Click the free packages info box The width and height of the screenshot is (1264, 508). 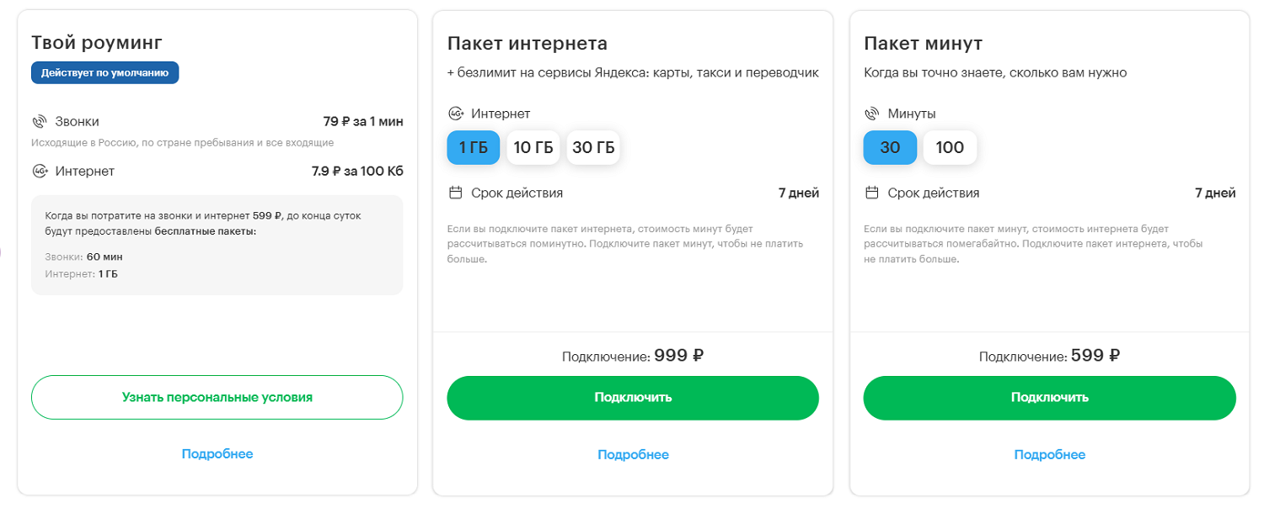(217, 245)
